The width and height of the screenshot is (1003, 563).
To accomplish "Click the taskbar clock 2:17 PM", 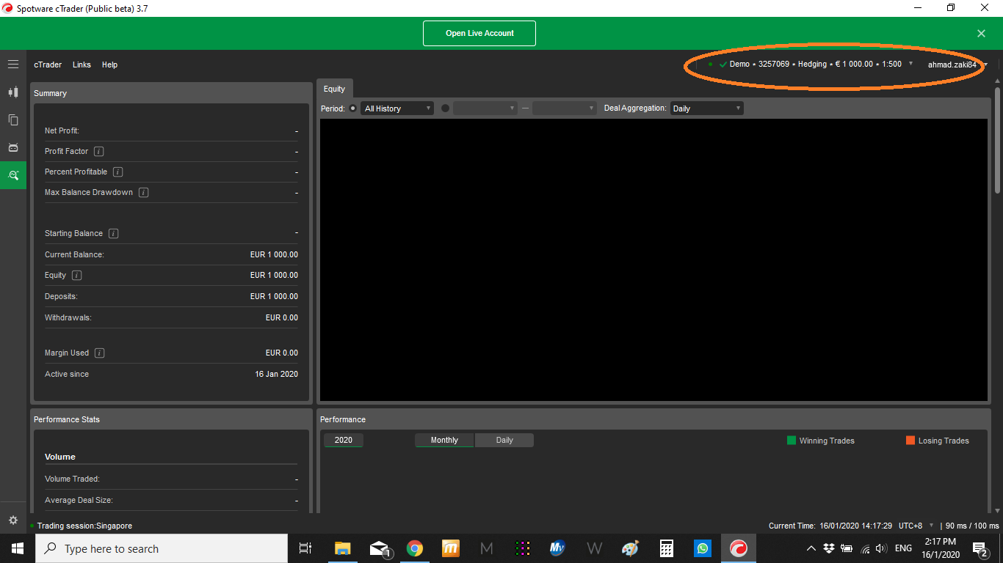I will [x=941, y=542].
